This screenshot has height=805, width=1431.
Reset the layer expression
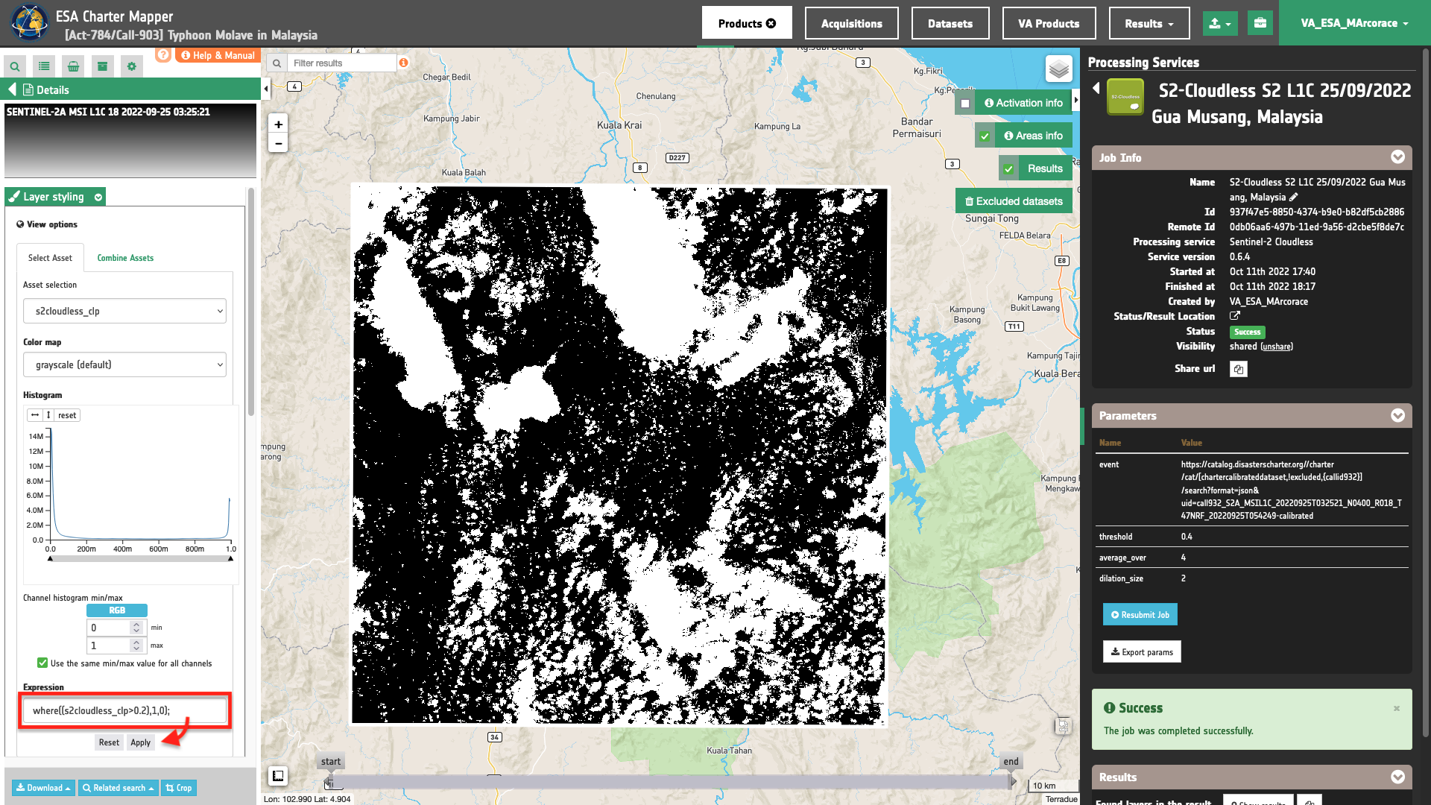pos(109,742)
